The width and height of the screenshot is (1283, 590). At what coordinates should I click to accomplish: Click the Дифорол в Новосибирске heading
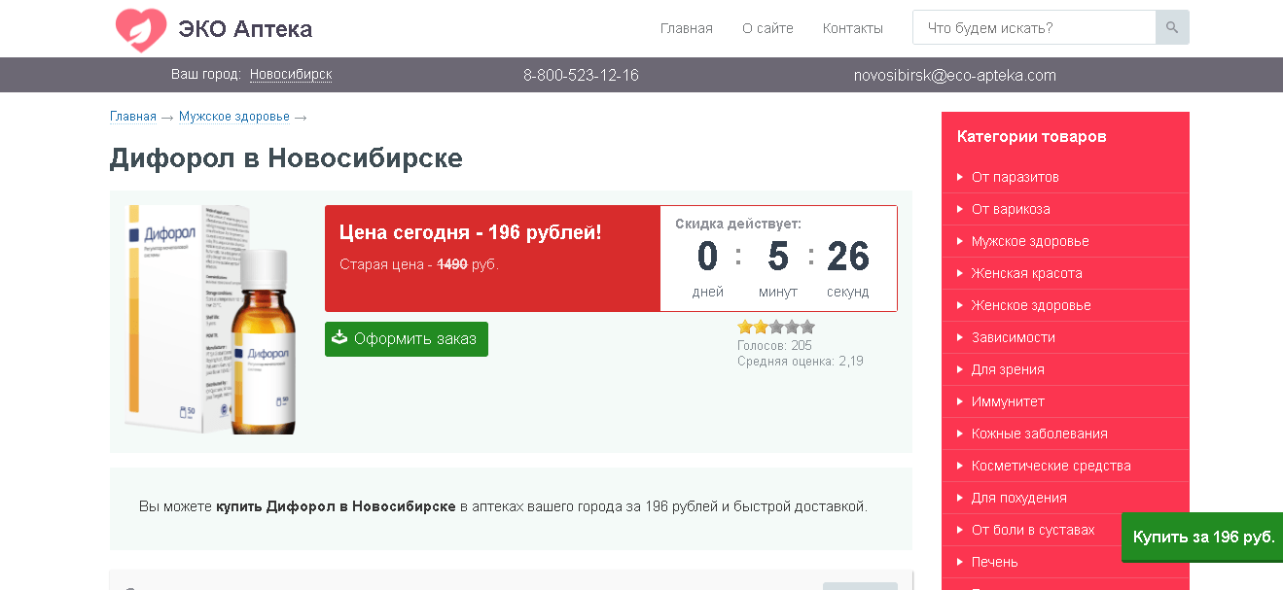click(286, 158)
